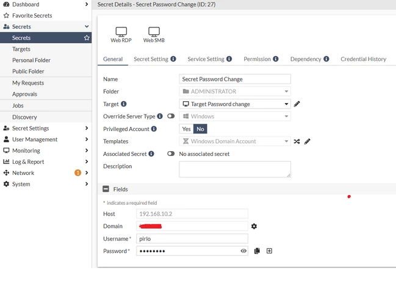Image resolution: width=396 pixels, height=284 pixels.
Task: Switch to the Credential History tab
Action: 364,59
